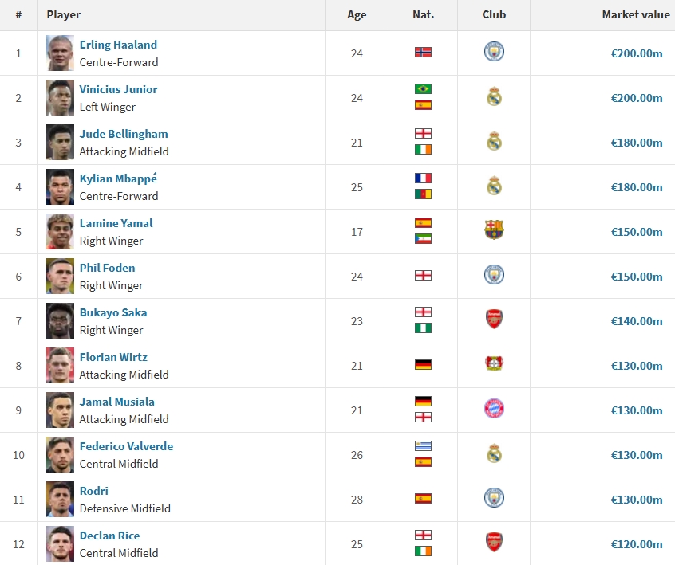The height and width of the screenshot is (565, 675).
Task: Click Real Madrid crest in Vinicius Junior's row
Action: coord(494,97)
